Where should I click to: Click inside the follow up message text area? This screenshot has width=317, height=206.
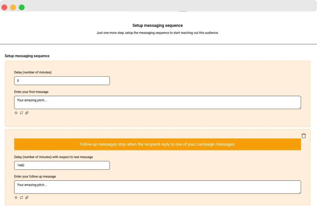157,187
